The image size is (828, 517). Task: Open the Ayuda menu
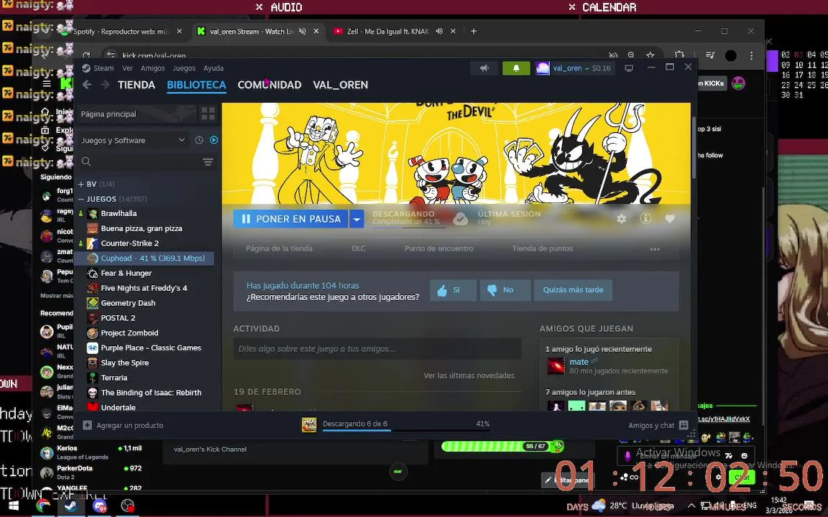(x=213, y=68)
